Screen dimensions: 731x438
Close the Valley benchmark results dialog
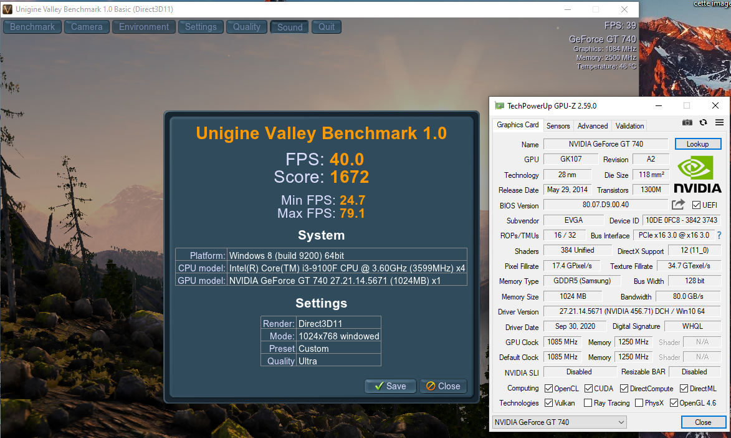443,386
